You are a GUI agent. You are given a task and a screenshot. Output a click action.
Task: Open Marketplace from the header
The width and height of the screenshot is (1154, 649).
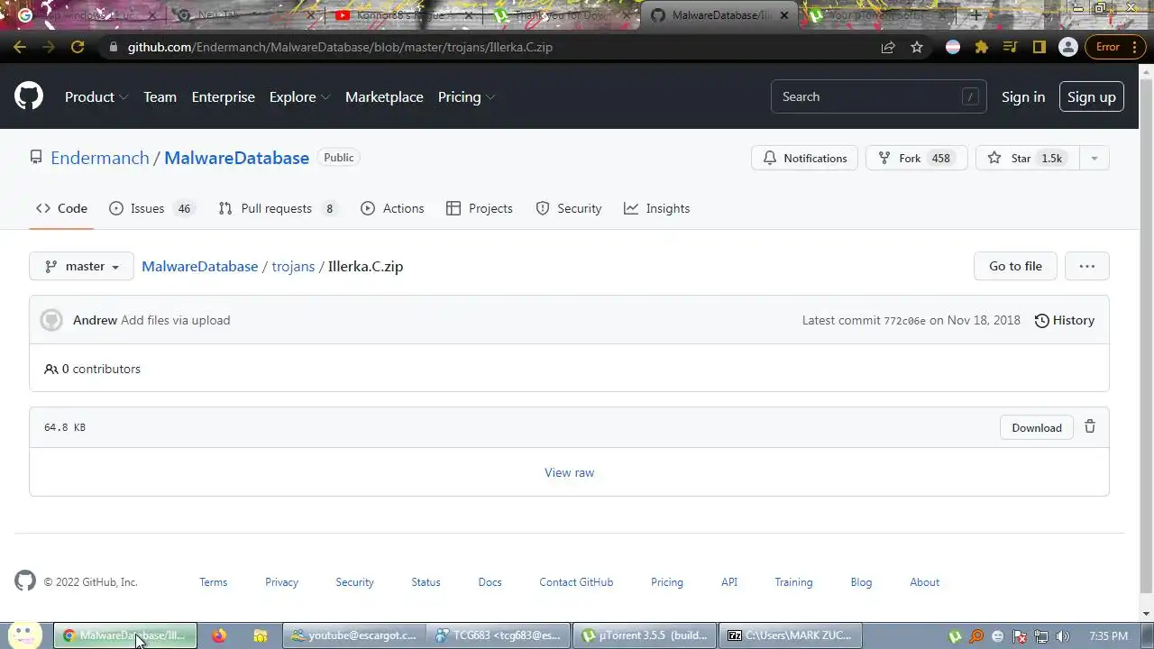384,96
